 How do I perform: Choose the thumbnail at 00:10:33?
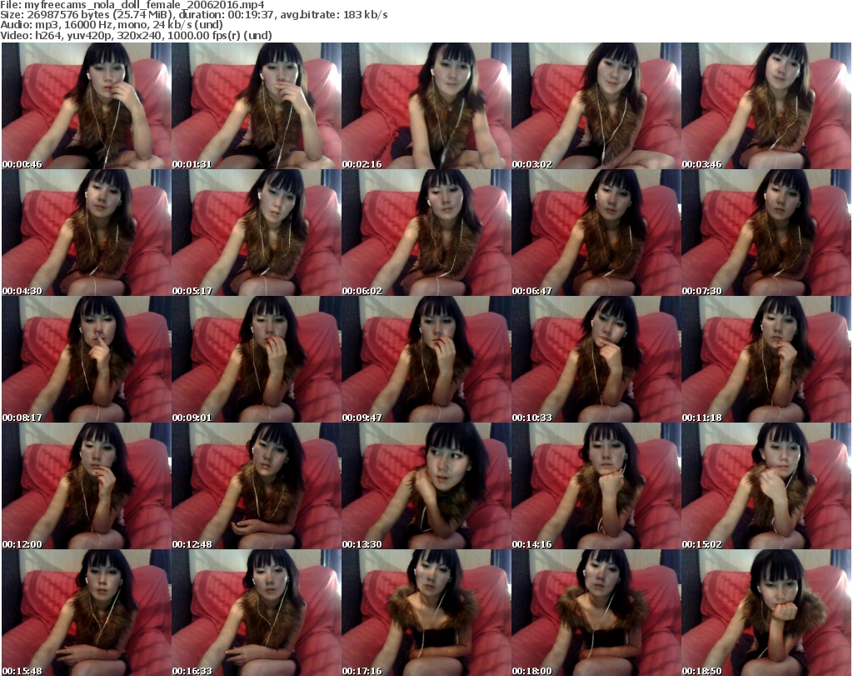coord(596,359)
